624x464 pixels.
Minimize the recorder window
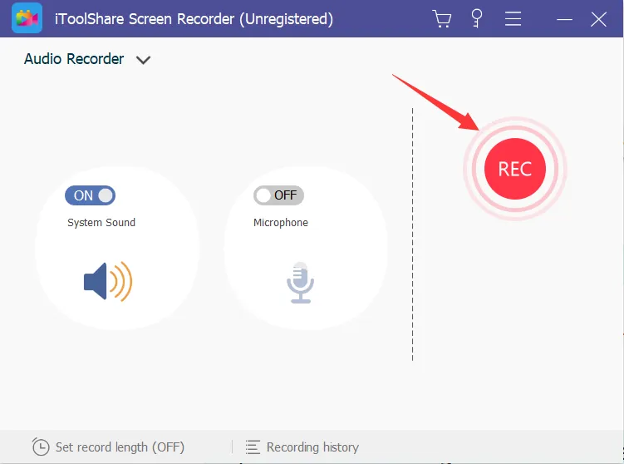pyautogui.click(x=564, y=19)
